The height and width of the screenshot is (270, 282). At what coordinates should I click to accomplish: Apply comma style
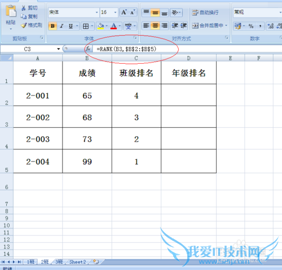(260, 26)
